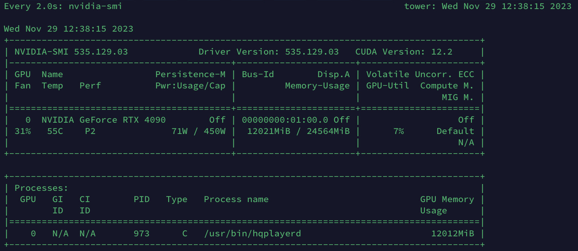
Task: Click the "Name" column header
Action: pos(52,75)
